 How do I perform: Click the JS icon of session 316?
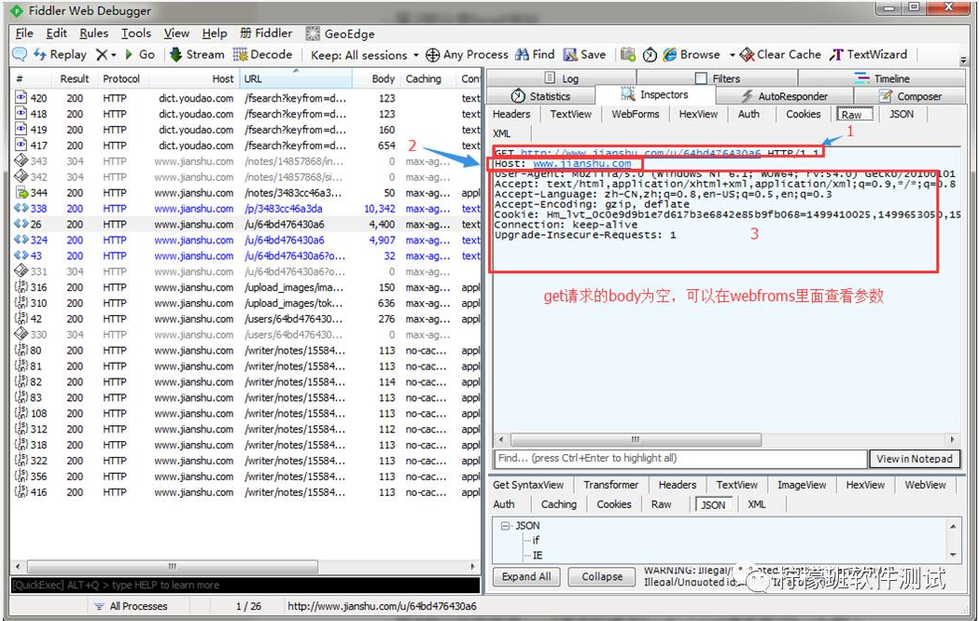pyautogui.click(x=21, y=287)
